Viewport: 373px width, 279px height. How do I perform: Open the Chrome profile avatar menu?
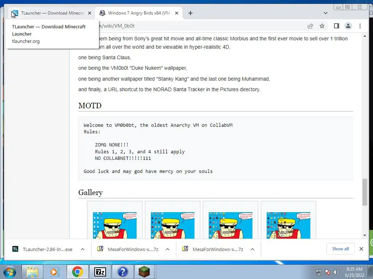point(348,26)
